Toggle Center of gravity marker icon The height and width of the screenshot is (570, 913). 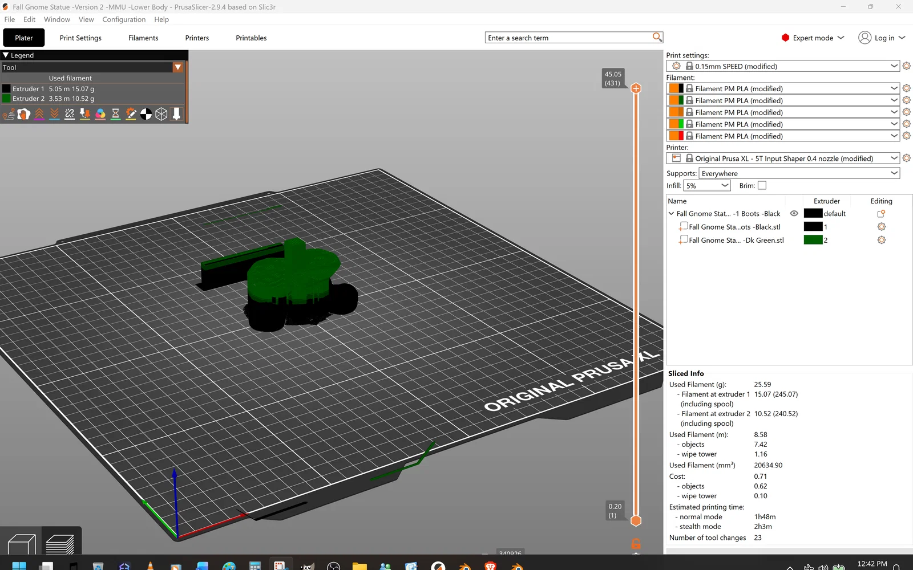pos(146,115)
